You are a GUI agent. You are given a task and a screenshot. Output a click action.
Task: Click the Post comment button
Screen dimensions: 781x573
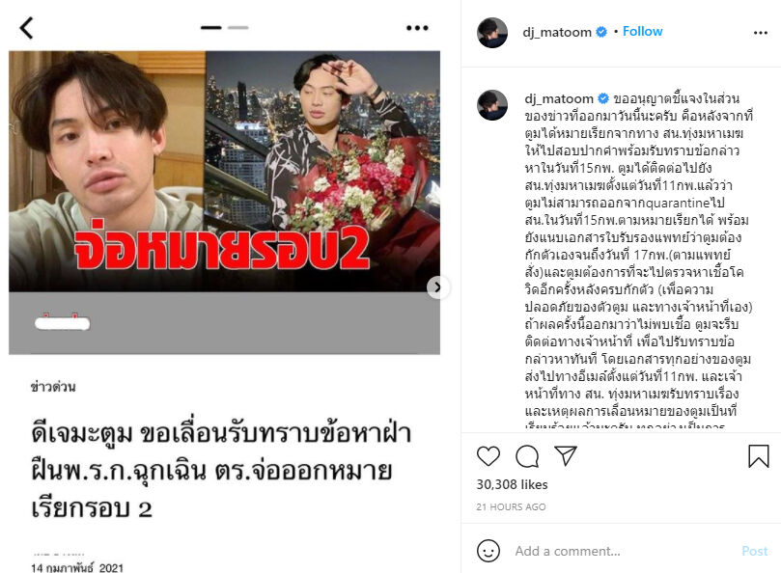pyautogui.click(x=755, y=551)
